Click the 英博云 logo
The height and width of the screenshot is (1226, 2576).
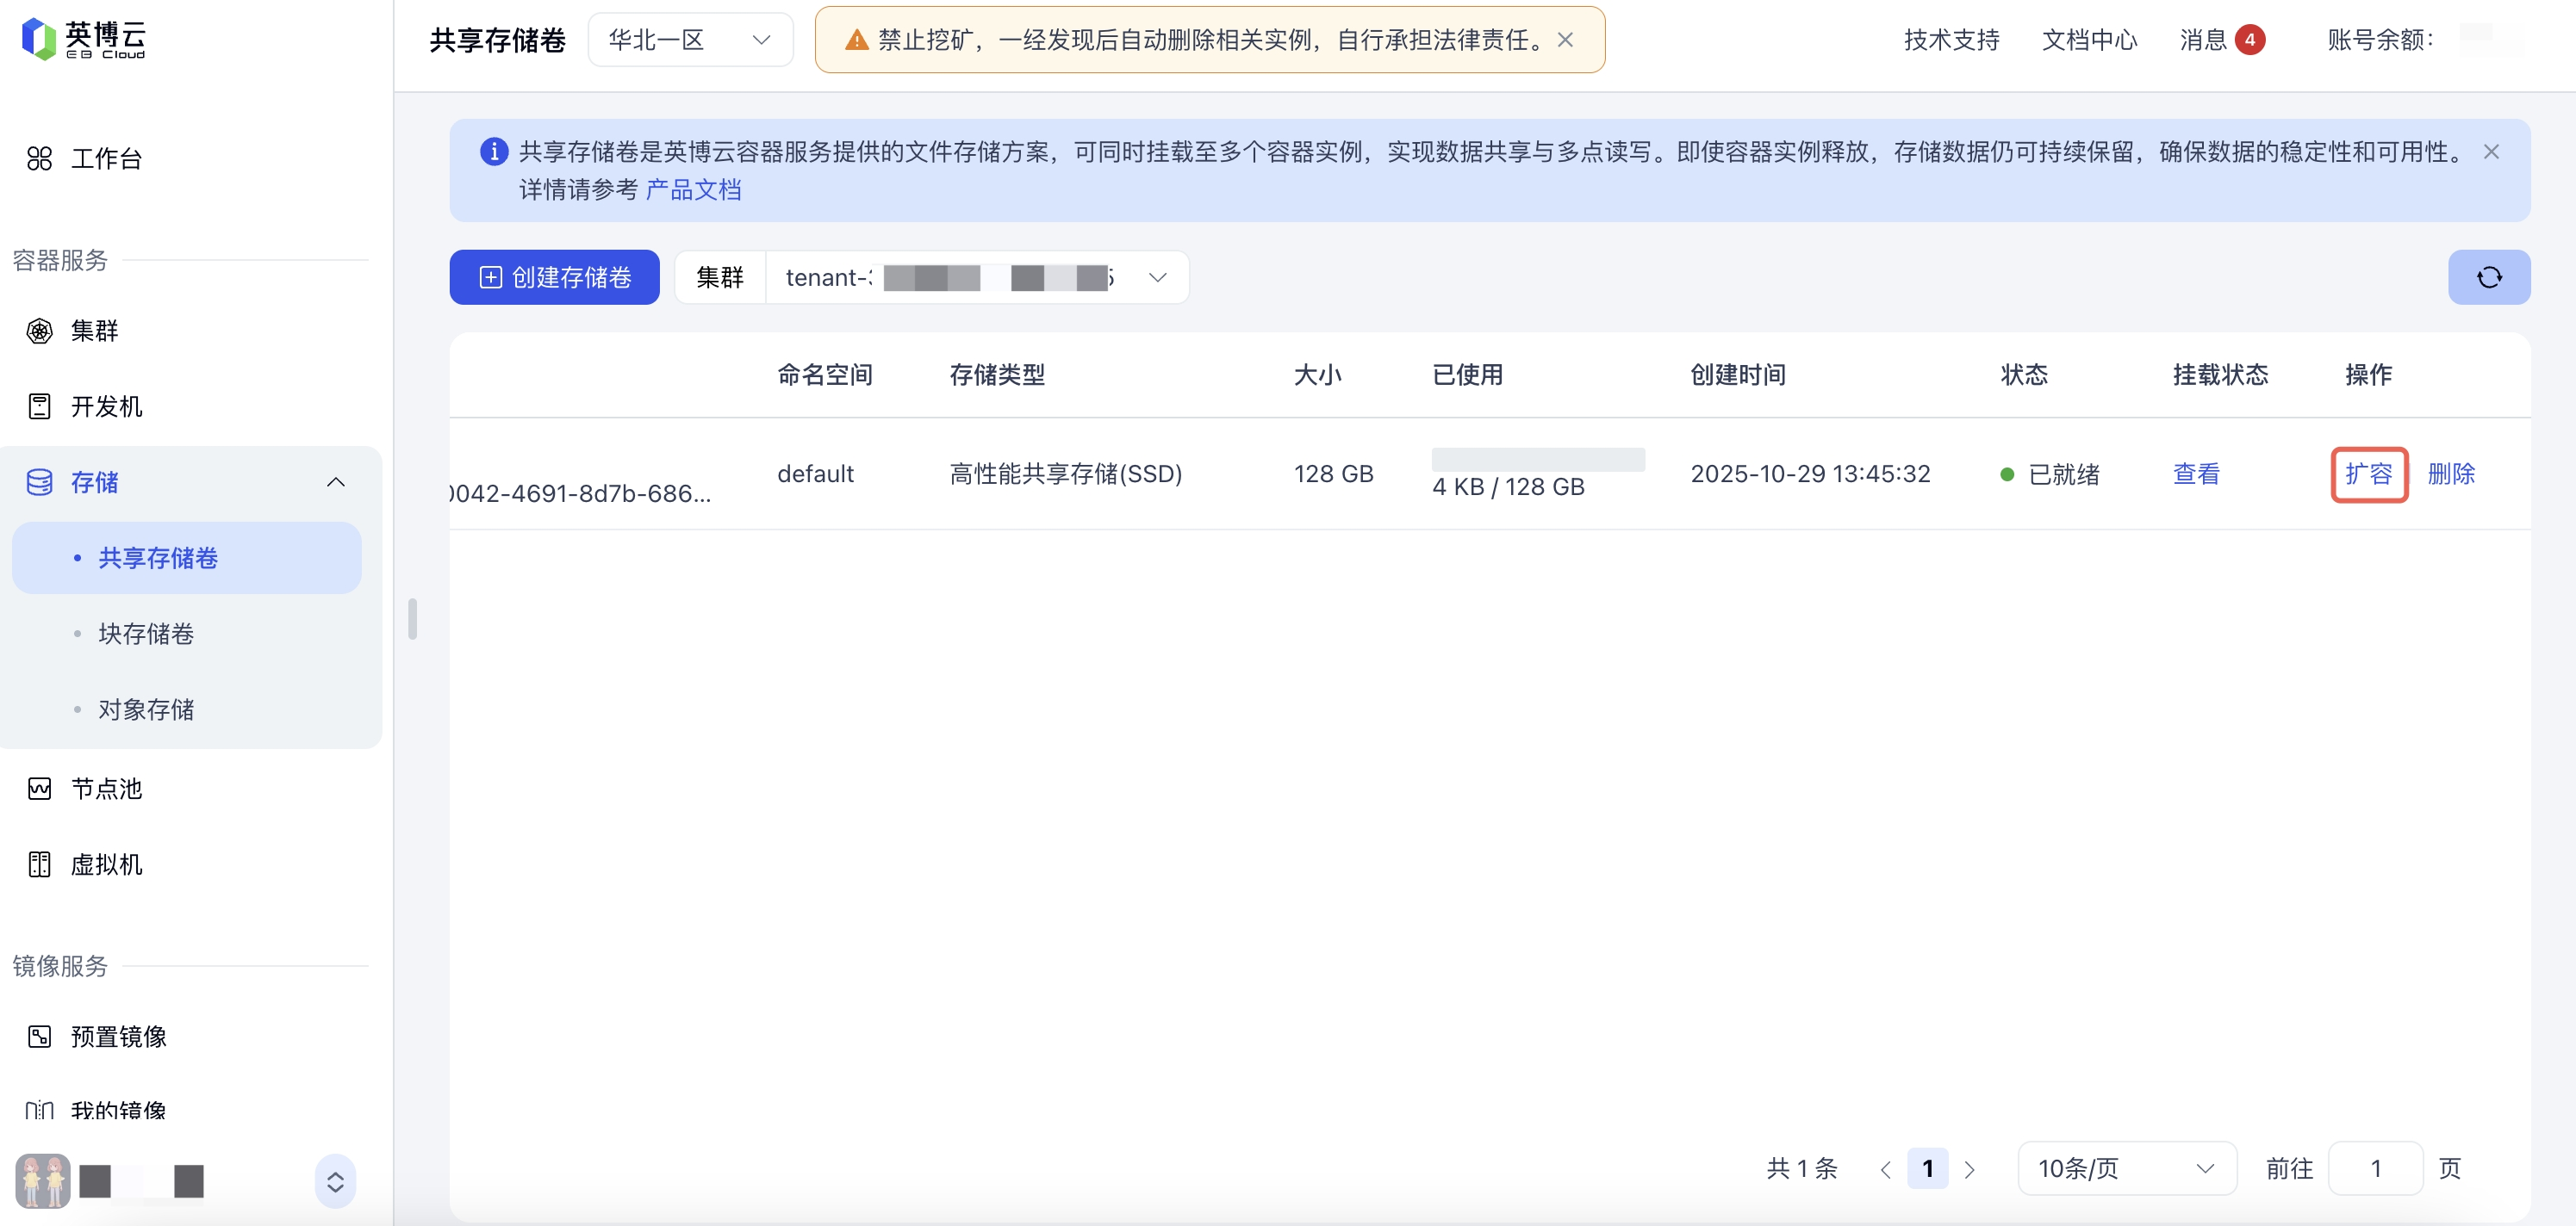(84, 39)
